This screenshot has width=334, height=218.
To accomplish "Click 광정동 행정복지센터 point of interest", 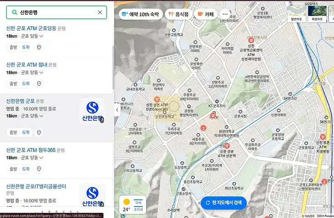I will pyautogui.click(x=189, y=111).
